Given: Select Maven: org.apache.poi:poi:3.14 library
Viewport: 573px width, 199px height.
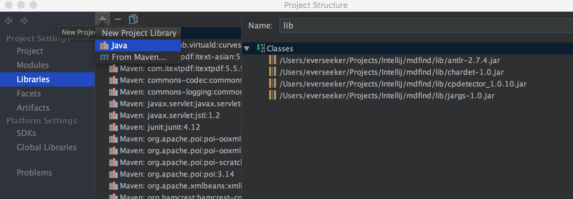Looking at the screenshot, I should 177,174.
